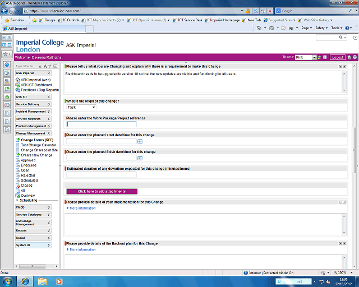359x287 pixels.
Task: Click the Work Package/Project reference field
Action: tap(101, 124)
